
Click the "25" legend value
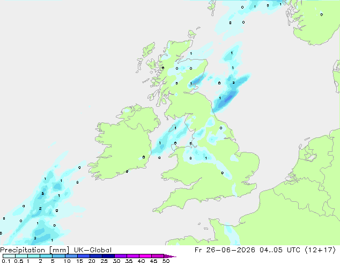[x=104, y=261]
